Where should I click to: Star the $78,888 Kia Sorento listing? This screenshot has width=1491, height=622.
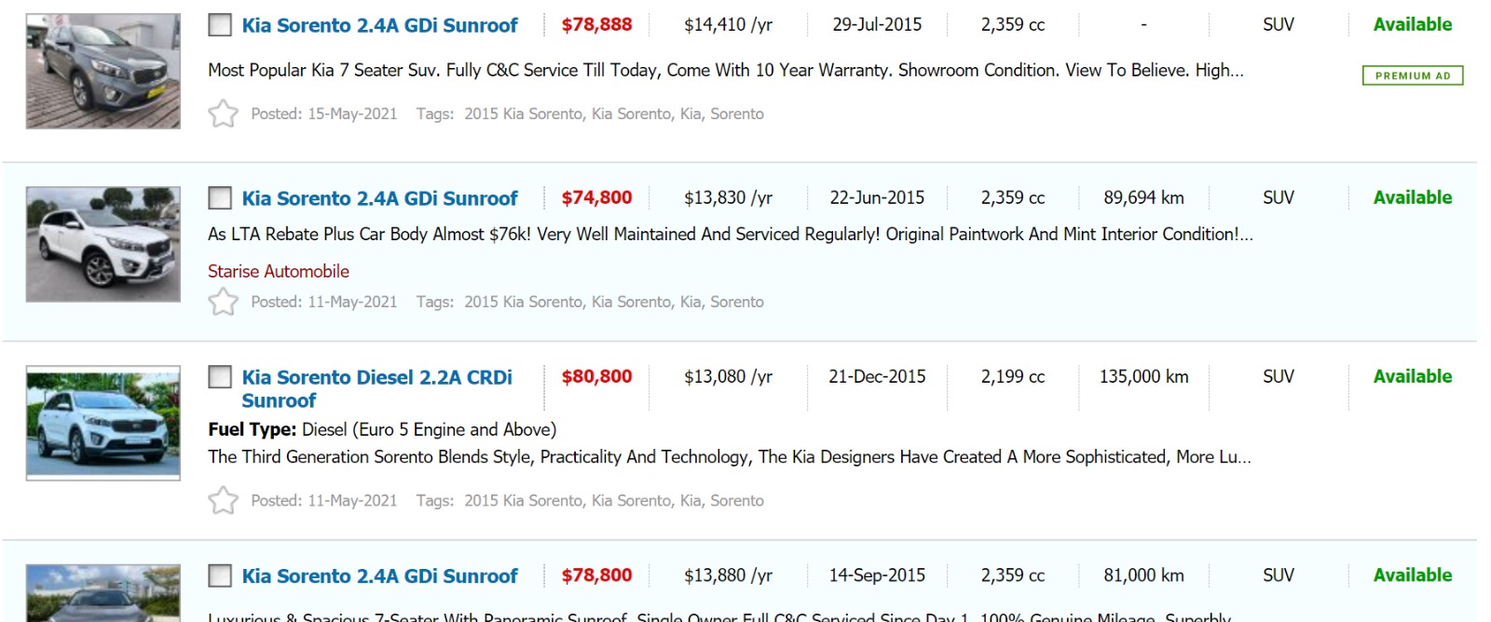(x=223, y=114)
